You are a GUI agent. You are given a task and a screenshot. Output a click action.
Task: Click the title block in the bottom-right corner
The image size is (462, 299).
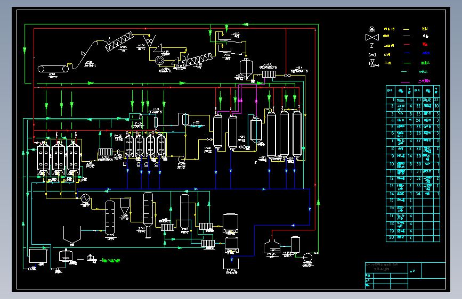tap(405, 276)
